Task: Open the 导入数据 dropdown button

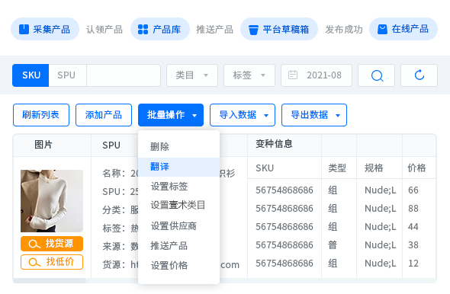Action: click(x=243, y=115)
